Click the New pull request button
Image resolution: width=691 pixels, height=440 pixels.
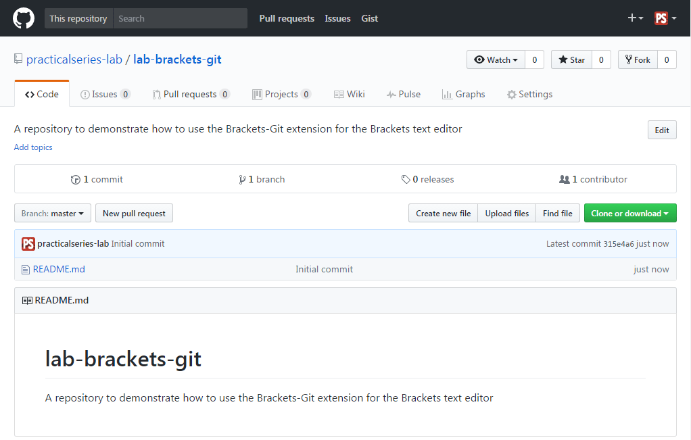click(134, 213)
